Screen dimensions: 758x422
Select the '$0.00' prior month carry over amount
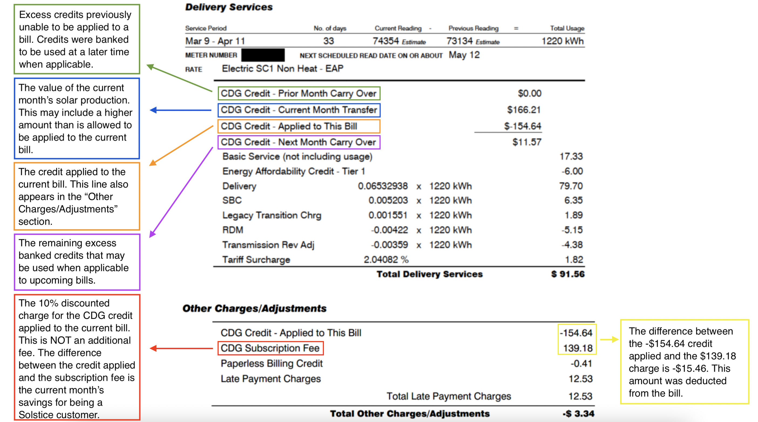(529, 94)
